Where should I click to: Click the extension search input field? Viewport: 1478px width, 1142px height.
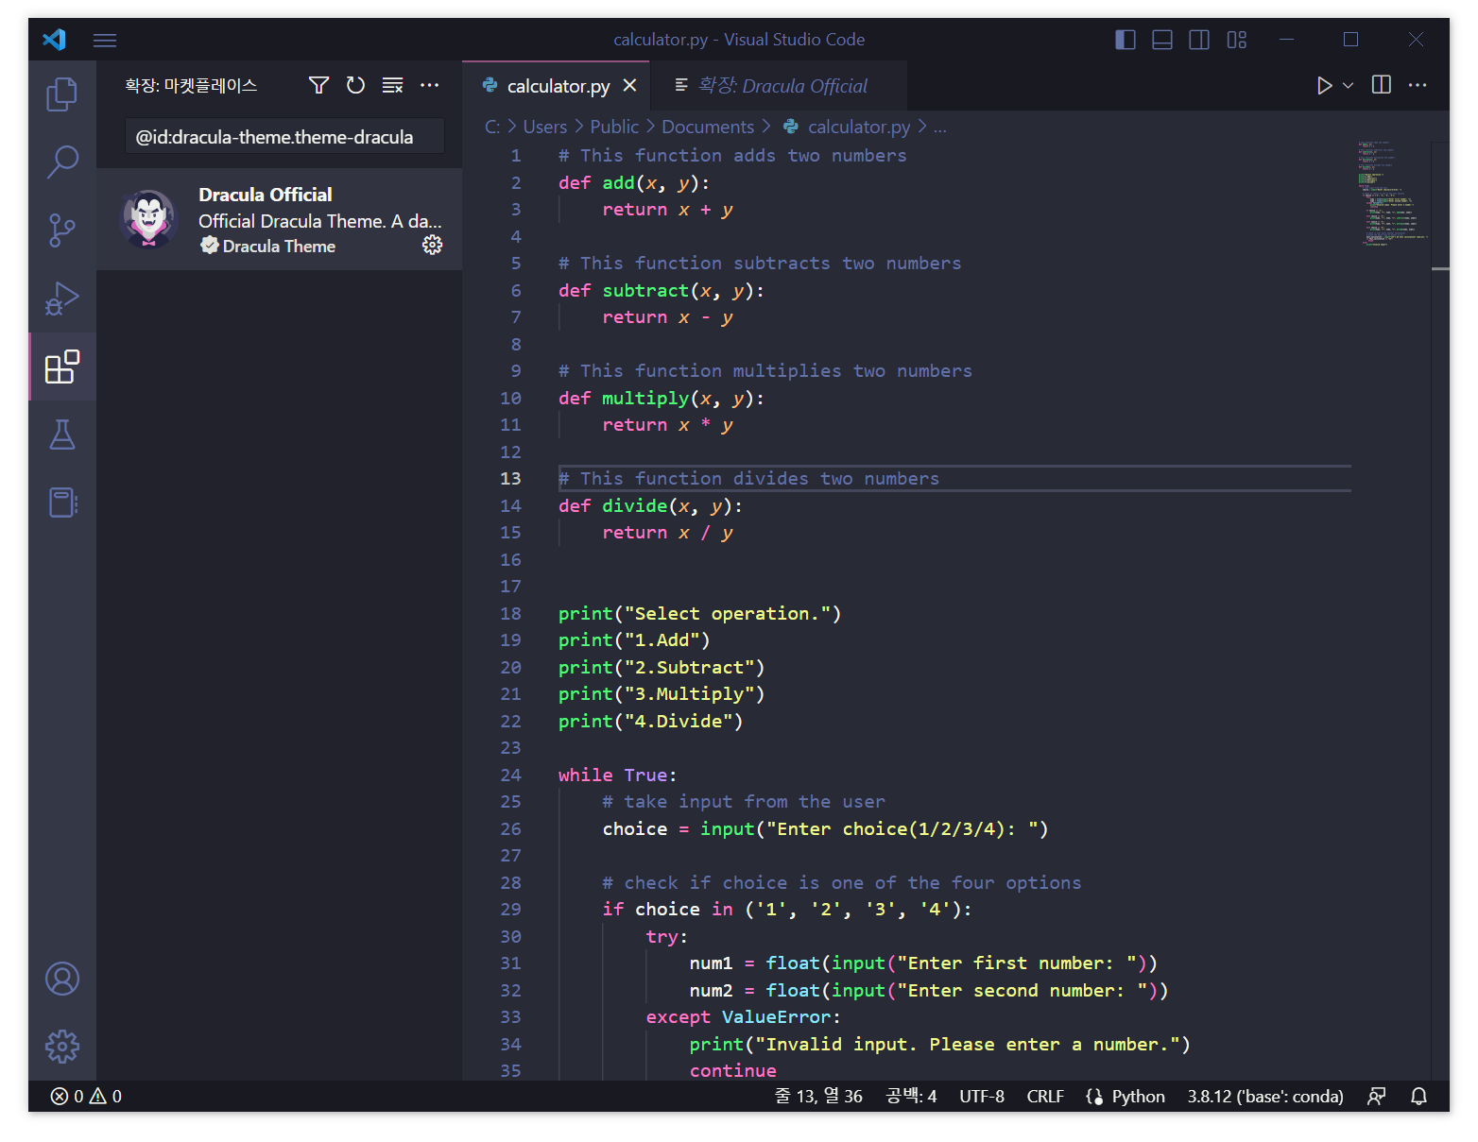[284, 137]
